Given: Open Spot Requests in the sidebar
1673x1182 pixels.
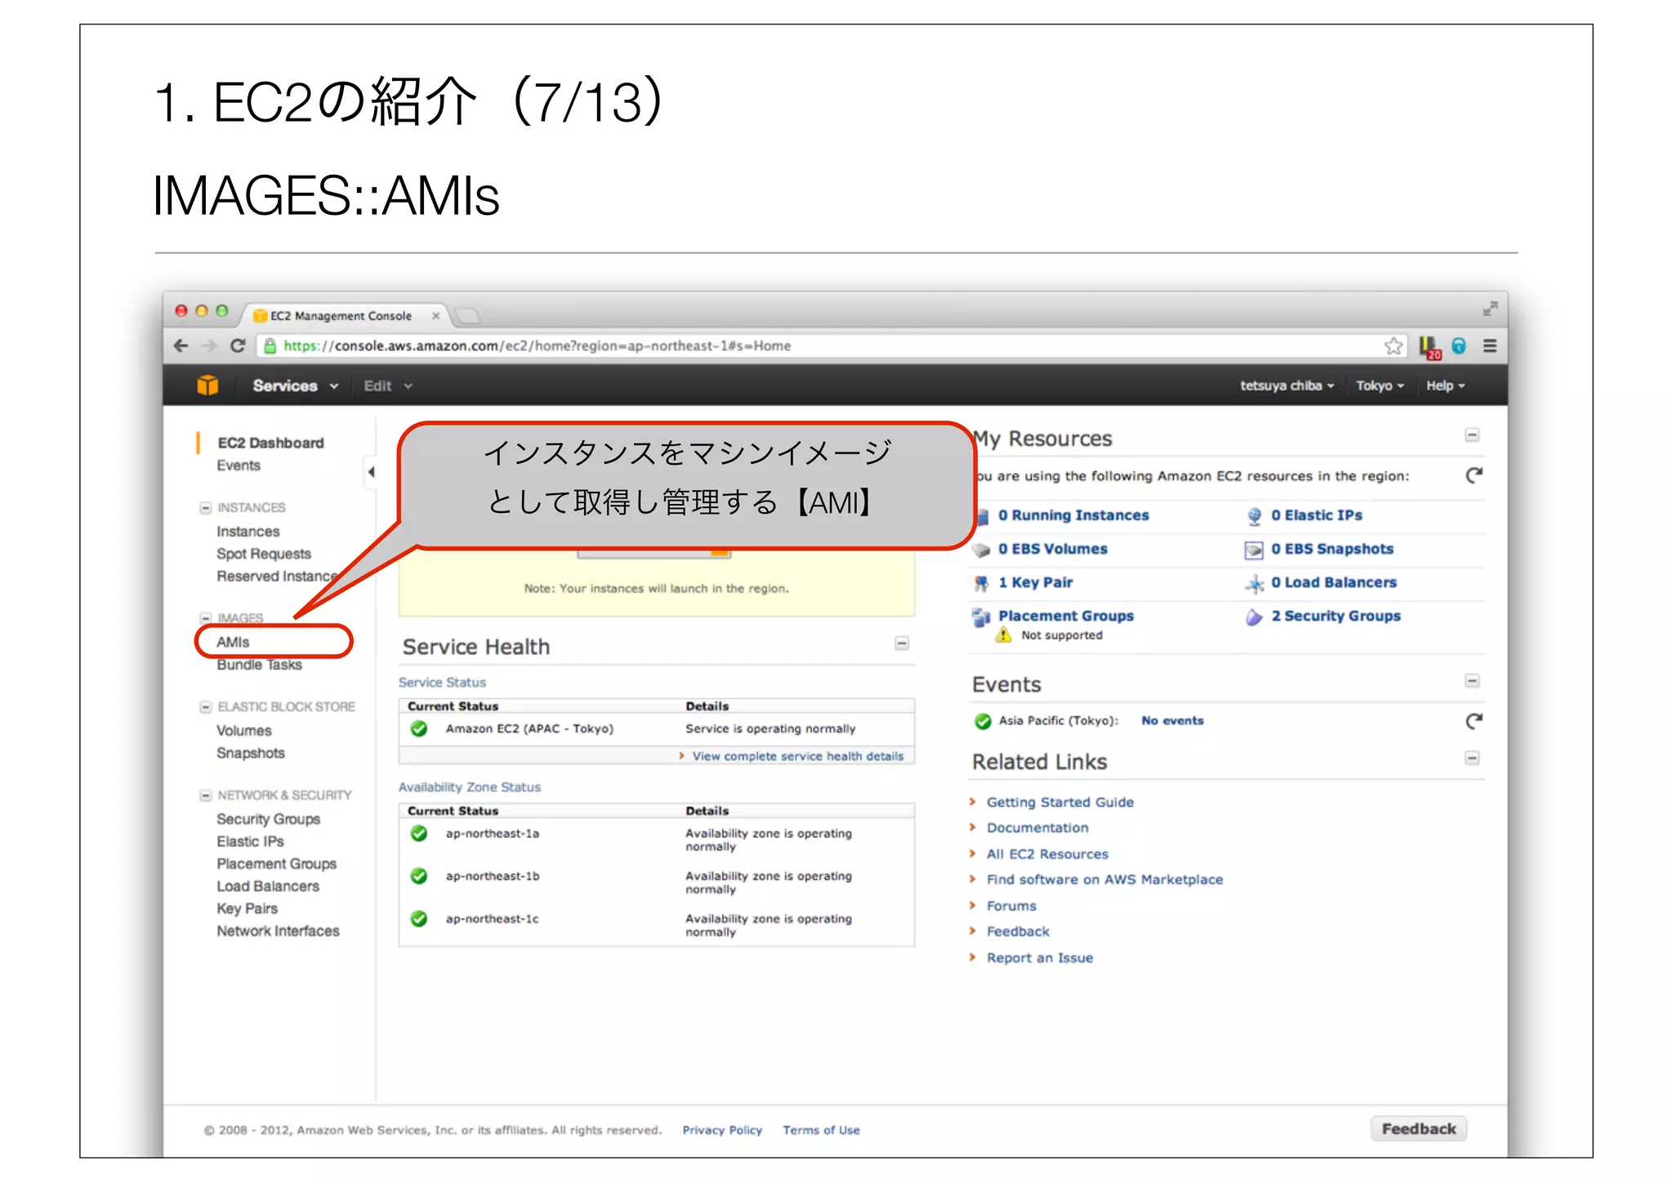Looking at the screenshot, I should click(x=264, y=554).
